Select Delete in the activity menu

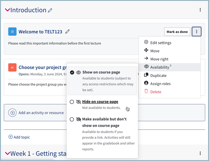coord(155,92)
